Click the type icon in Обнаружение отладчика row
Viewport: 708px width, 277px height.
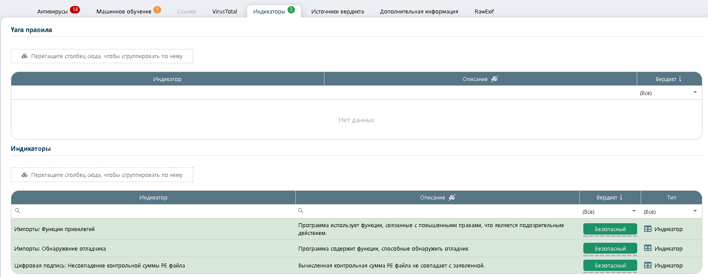648,248
